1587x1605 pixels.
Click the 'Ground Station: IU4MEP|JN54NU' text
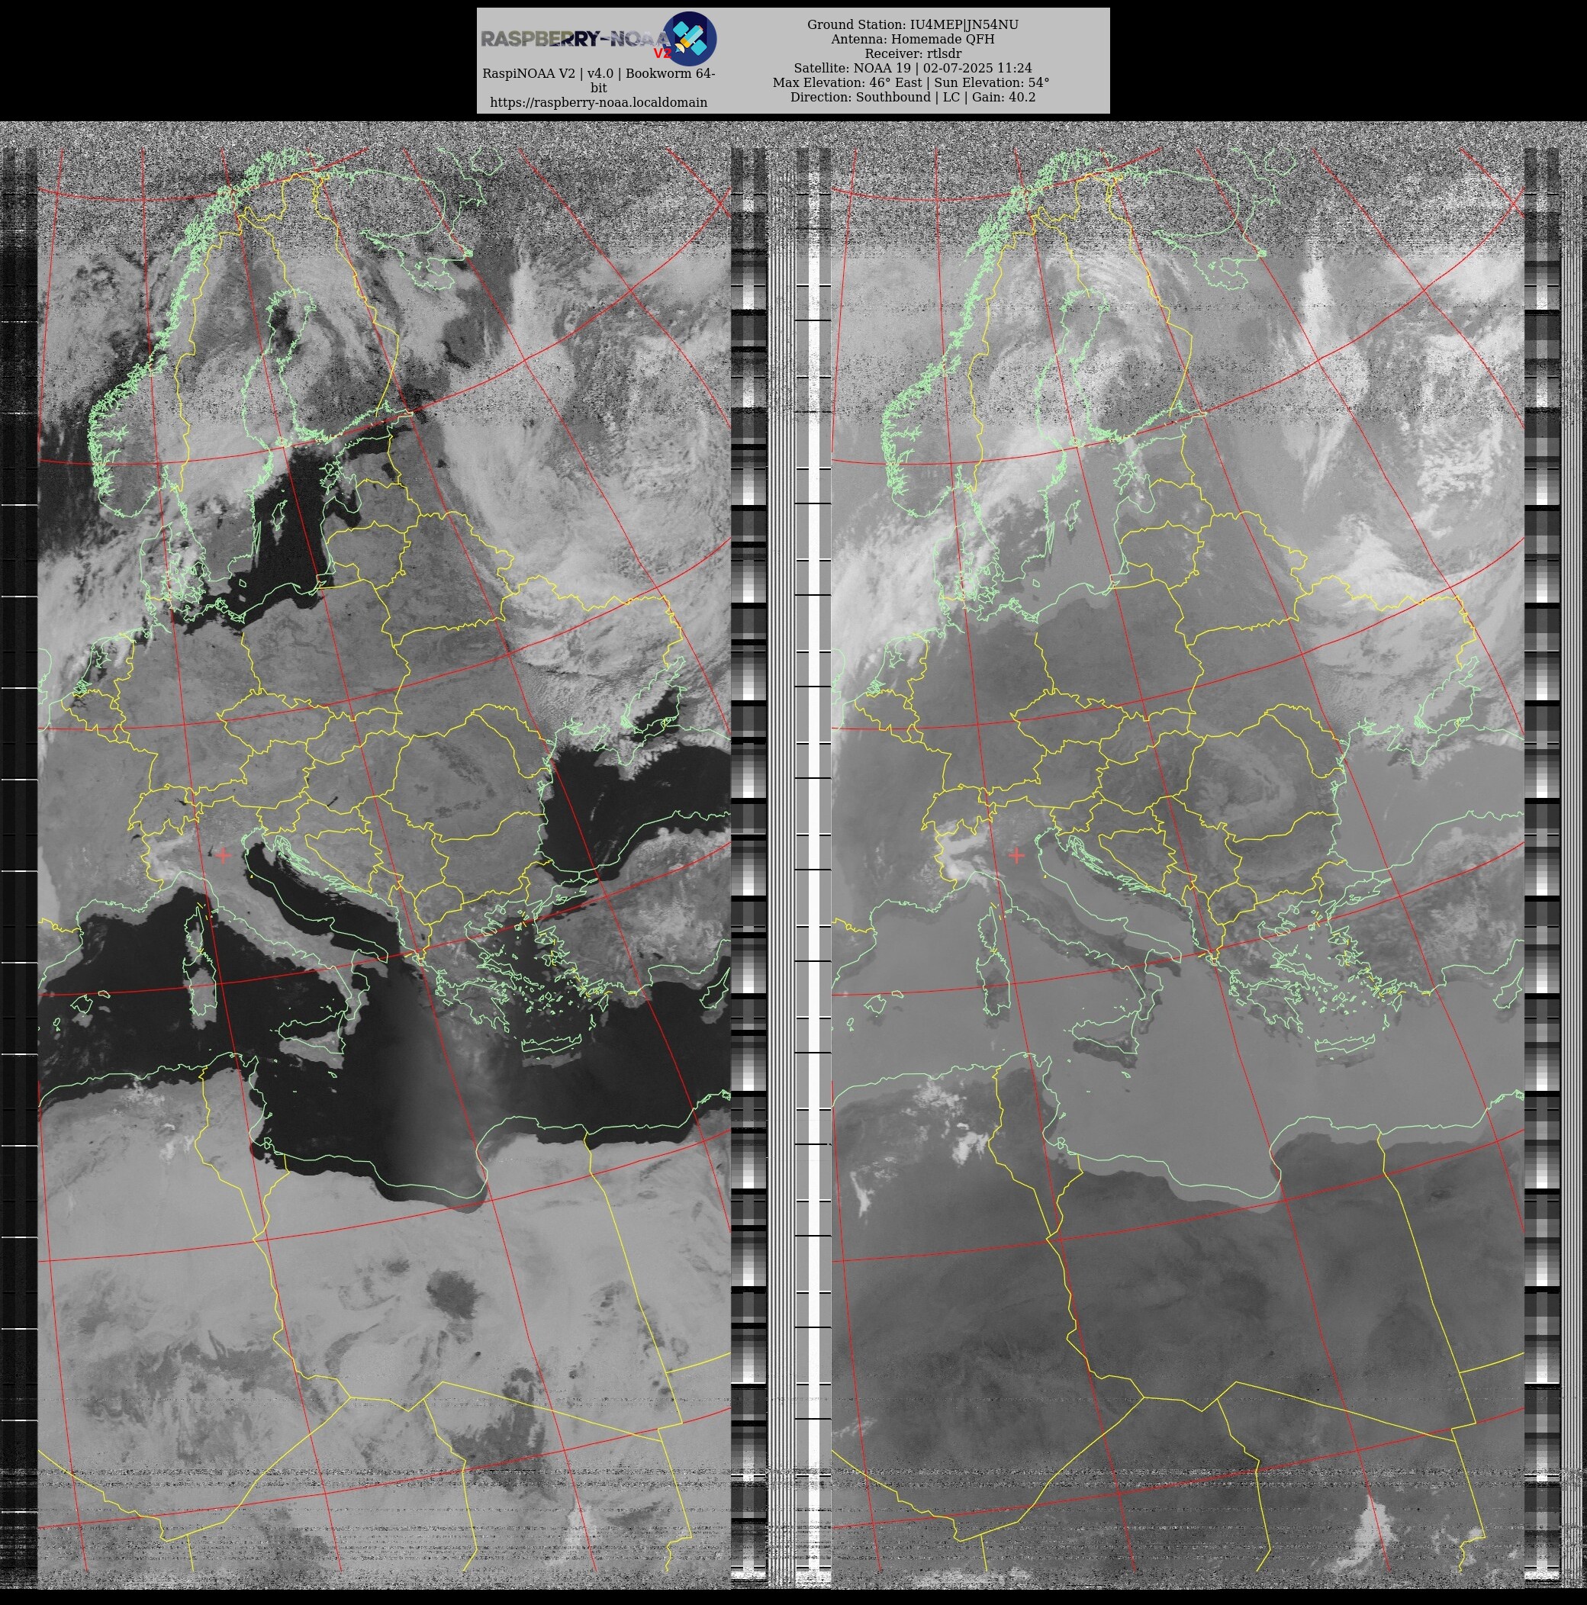(x=913, y=25)
